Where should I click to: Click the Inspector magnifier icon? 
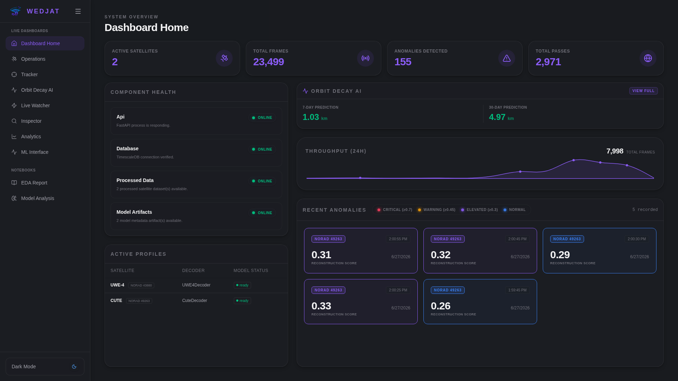[14, 121]
